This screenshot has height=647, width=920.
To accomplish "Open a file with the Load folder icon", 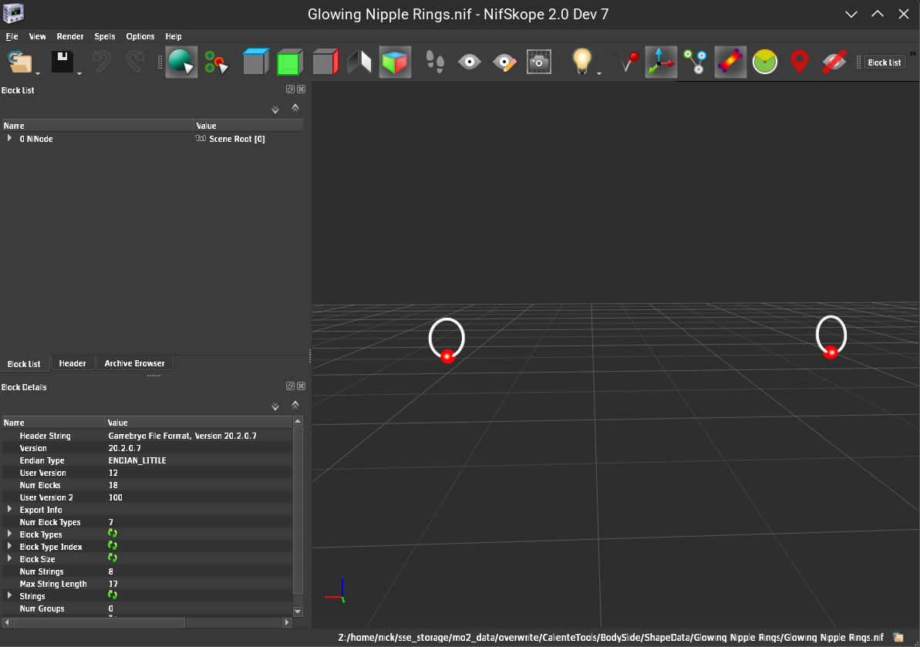I will coord(19,62).
